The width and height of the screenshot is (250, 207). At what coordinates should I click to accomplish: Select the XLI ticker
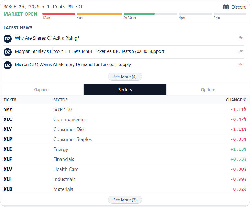coord(7,179)
